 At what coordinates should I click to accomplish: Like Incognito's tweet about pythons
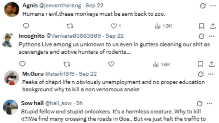click(x=111, y=64)
